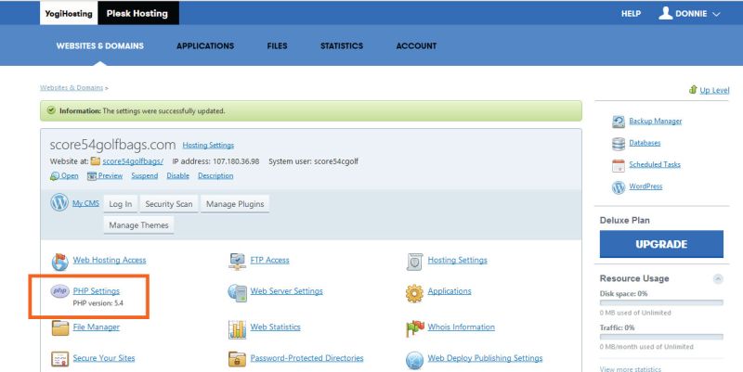The image size is (743, 372).
Task: Click the folder icon next to score54golfbags/
Action: [x=96, y=161]
